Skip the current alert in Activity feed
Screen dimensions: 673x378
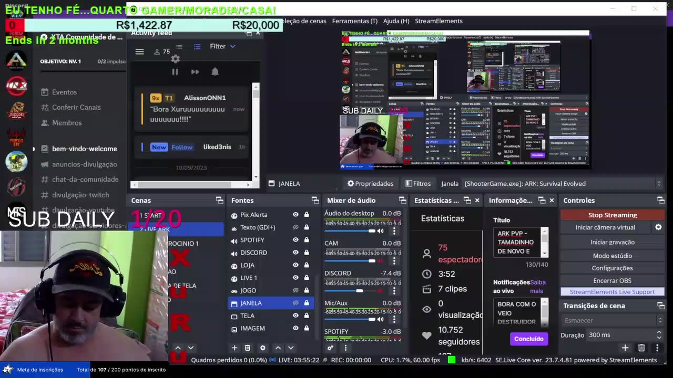(x=195, y=72)
